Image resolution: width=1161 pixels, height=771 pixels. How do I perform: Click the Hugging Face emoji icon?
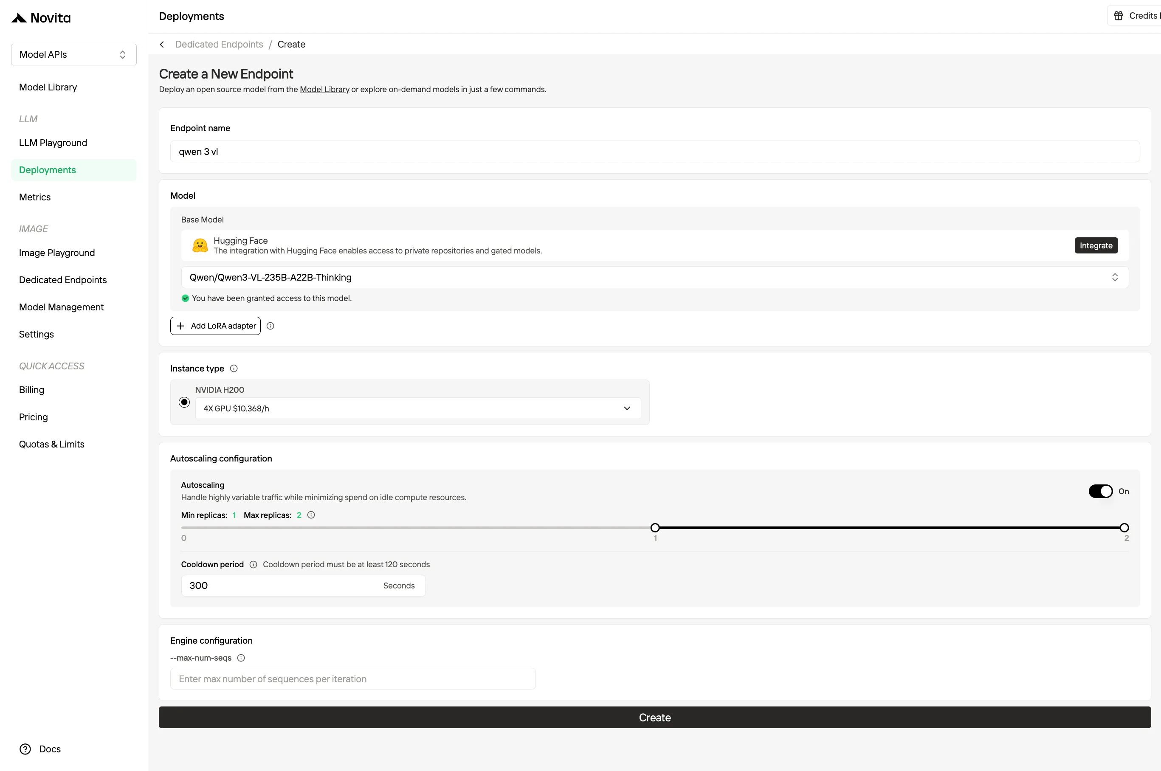point(200,245)
